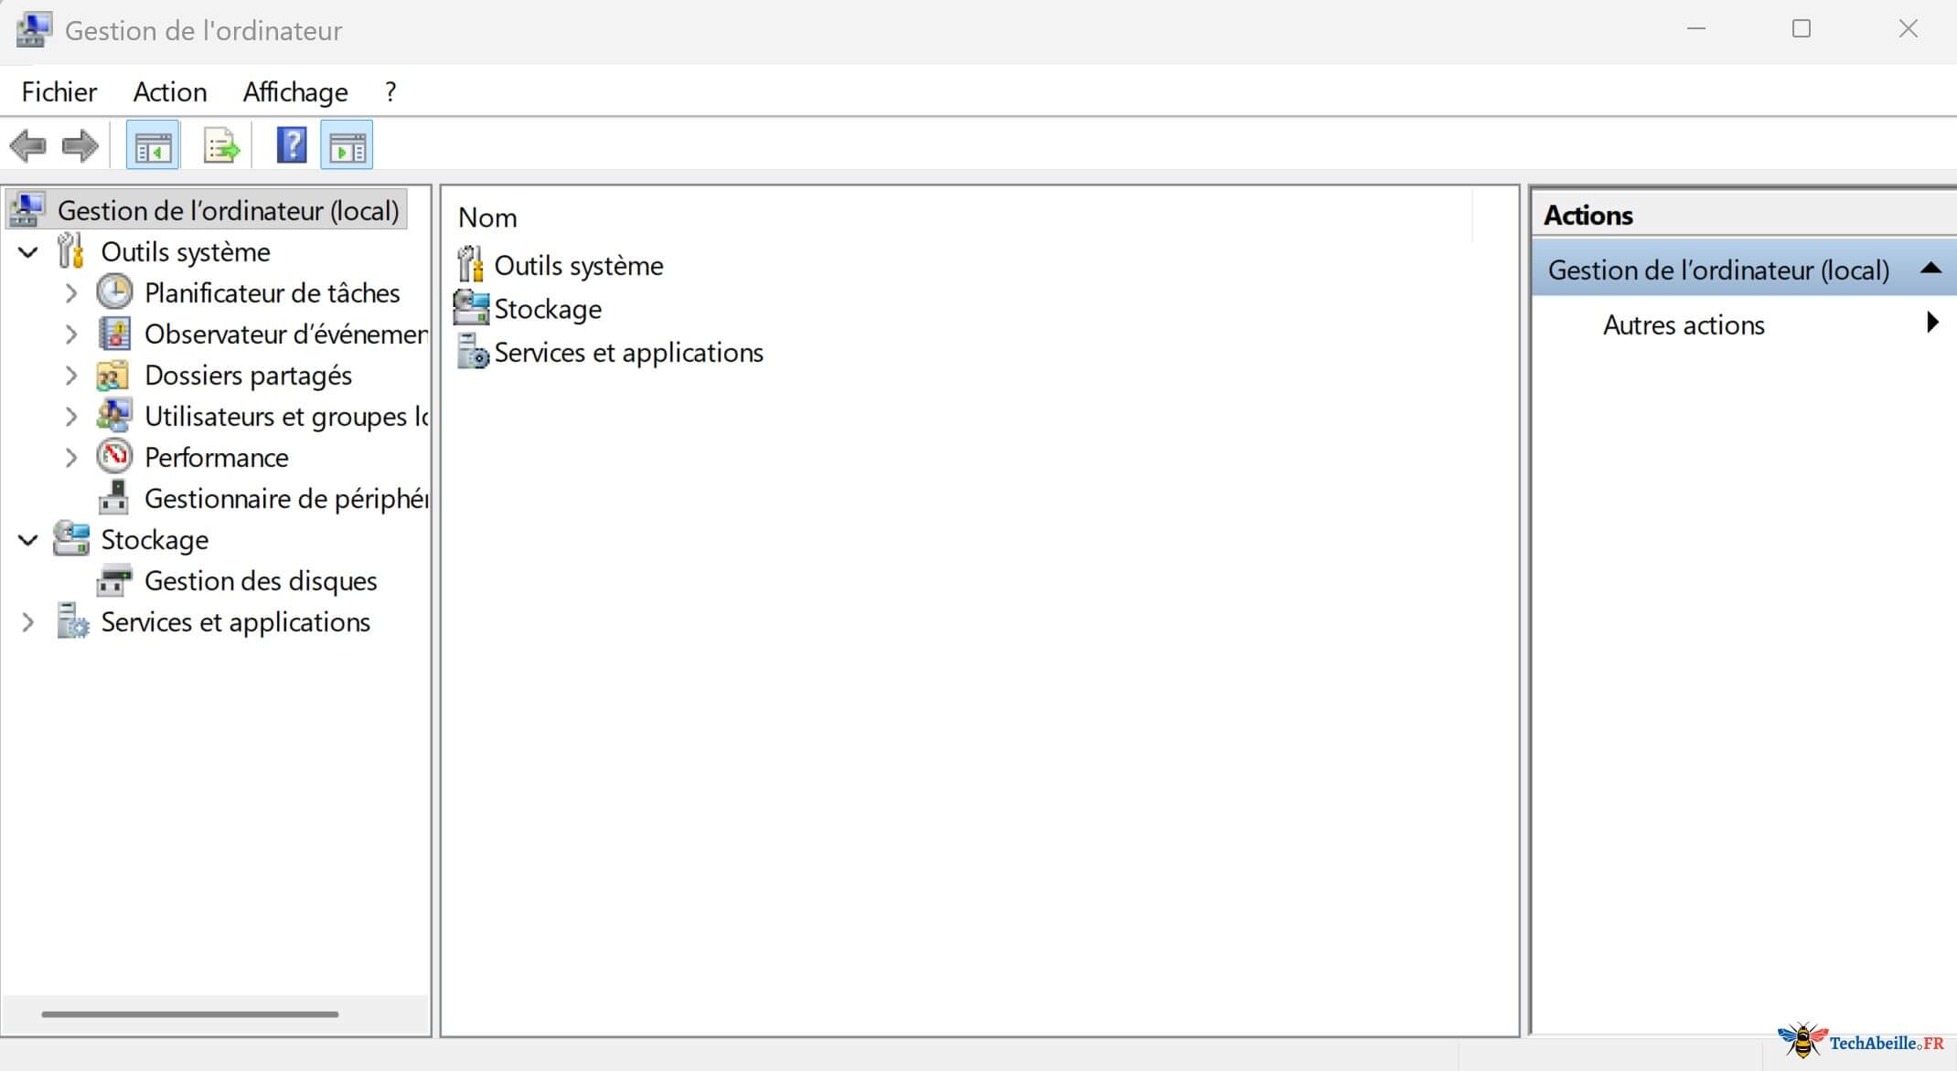Viewport: 1957px width, 1071px height.
Task: Open Services et applications from the center pane
Action: click(629, 352)
